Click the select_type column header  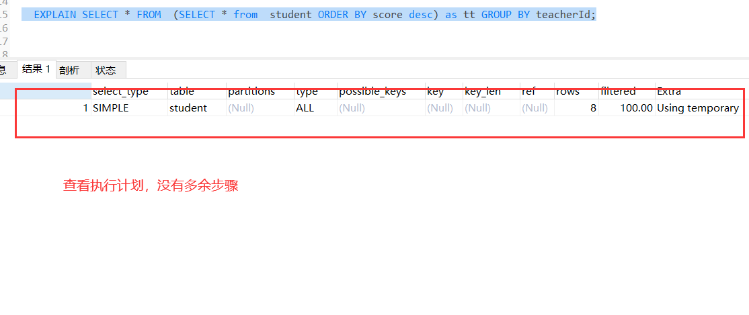(129, 91)
